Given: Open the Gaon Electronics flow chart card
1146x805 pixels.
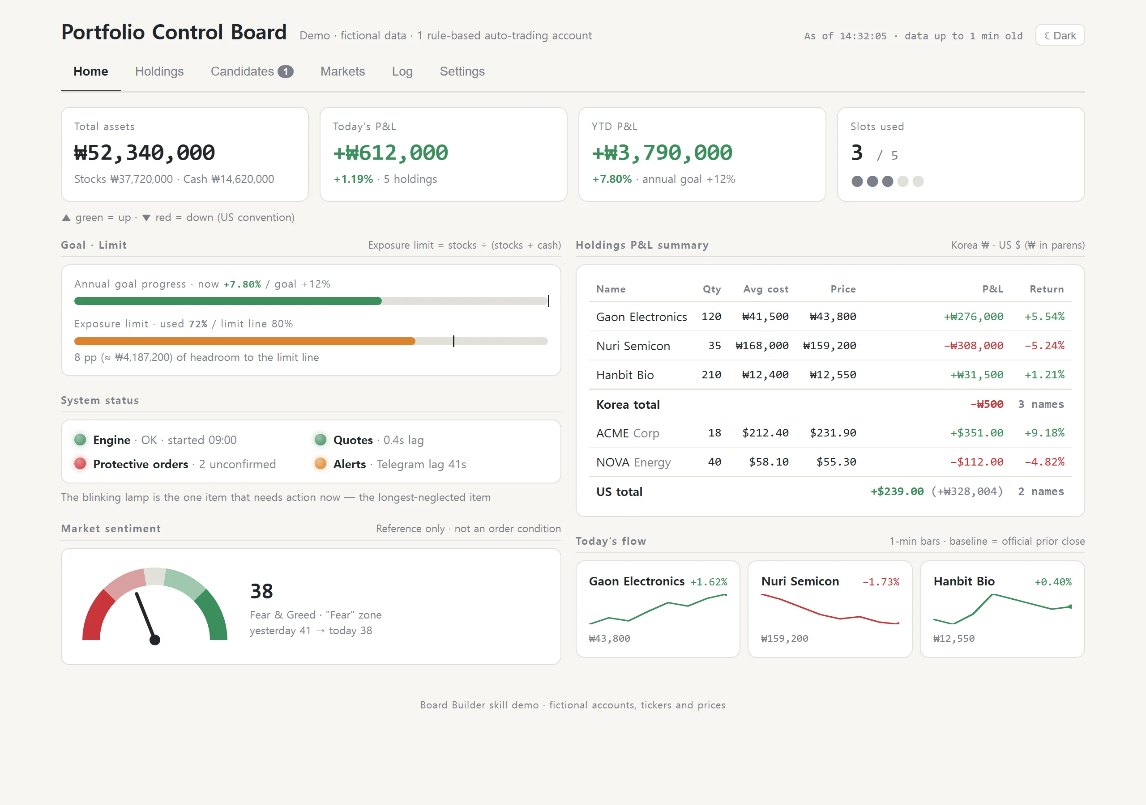Looking at the screenshot, I should click(658, 609).
